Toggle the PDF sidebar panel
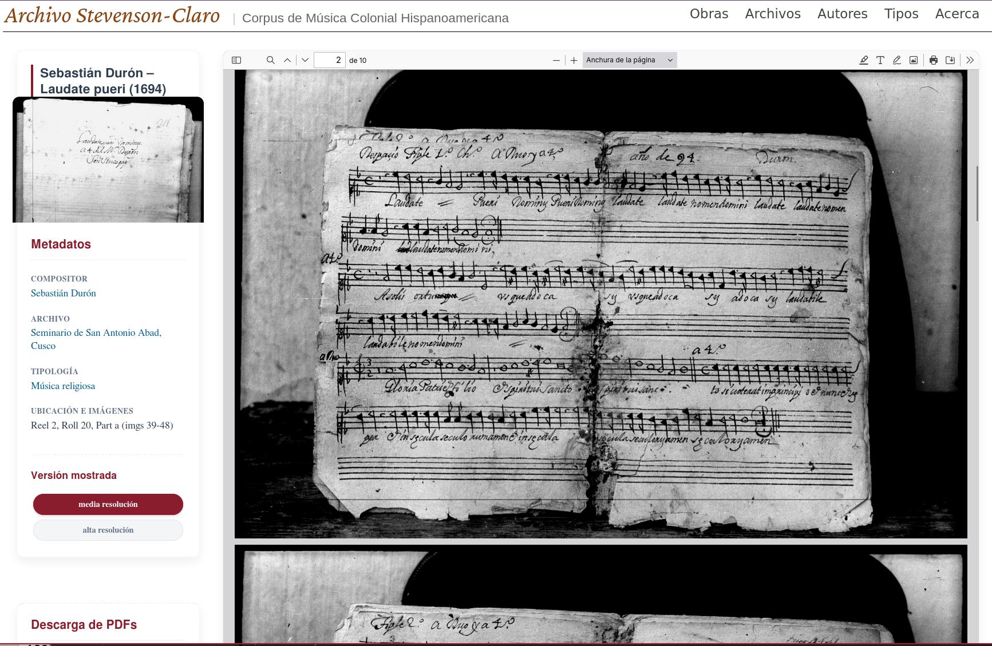Screen dimensions: 992x646 (x=238, y=60)
